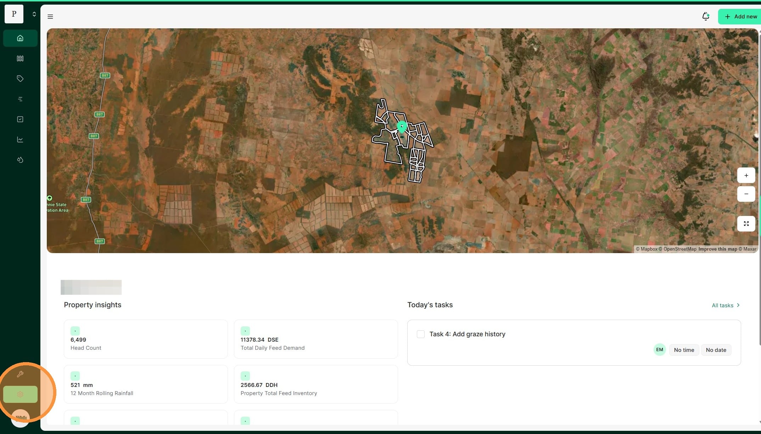Open the paddocks fence icon

pos(20,58)
